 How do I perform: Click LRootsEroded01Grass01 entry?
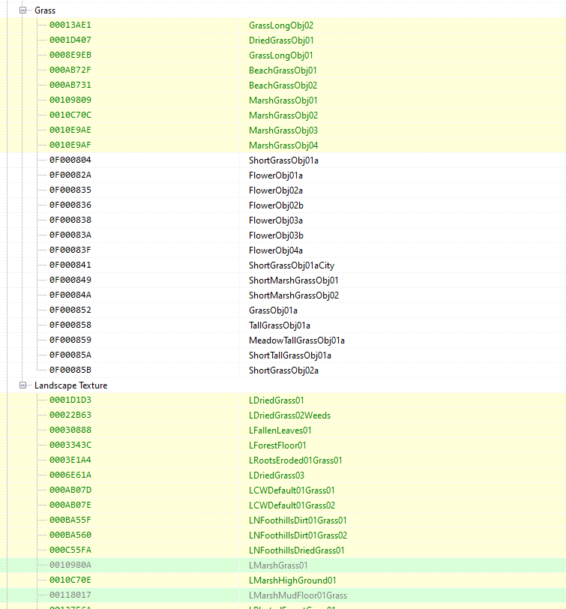[295, 460]
